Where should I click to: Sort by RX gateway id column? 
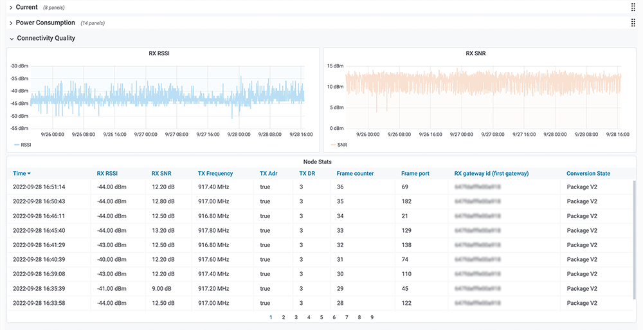pos(491,174)
